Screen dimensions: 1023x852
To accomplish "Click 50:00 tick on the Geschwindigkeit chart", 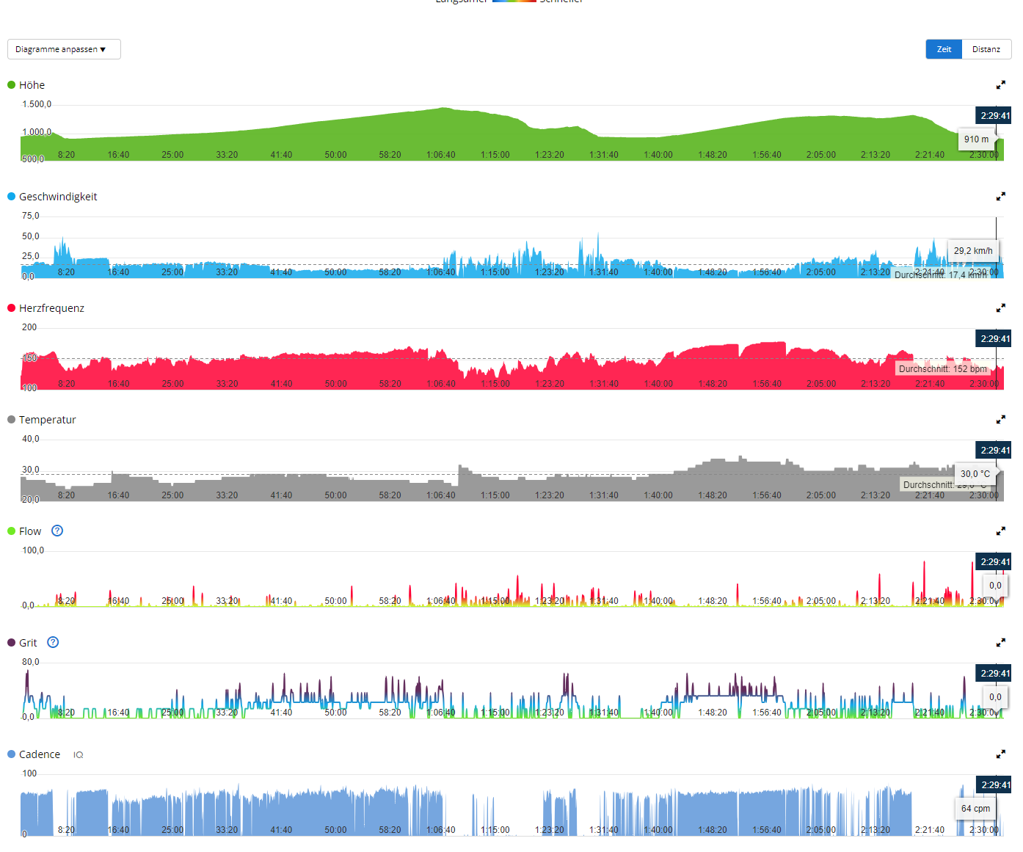I will [x=335, y=272].
